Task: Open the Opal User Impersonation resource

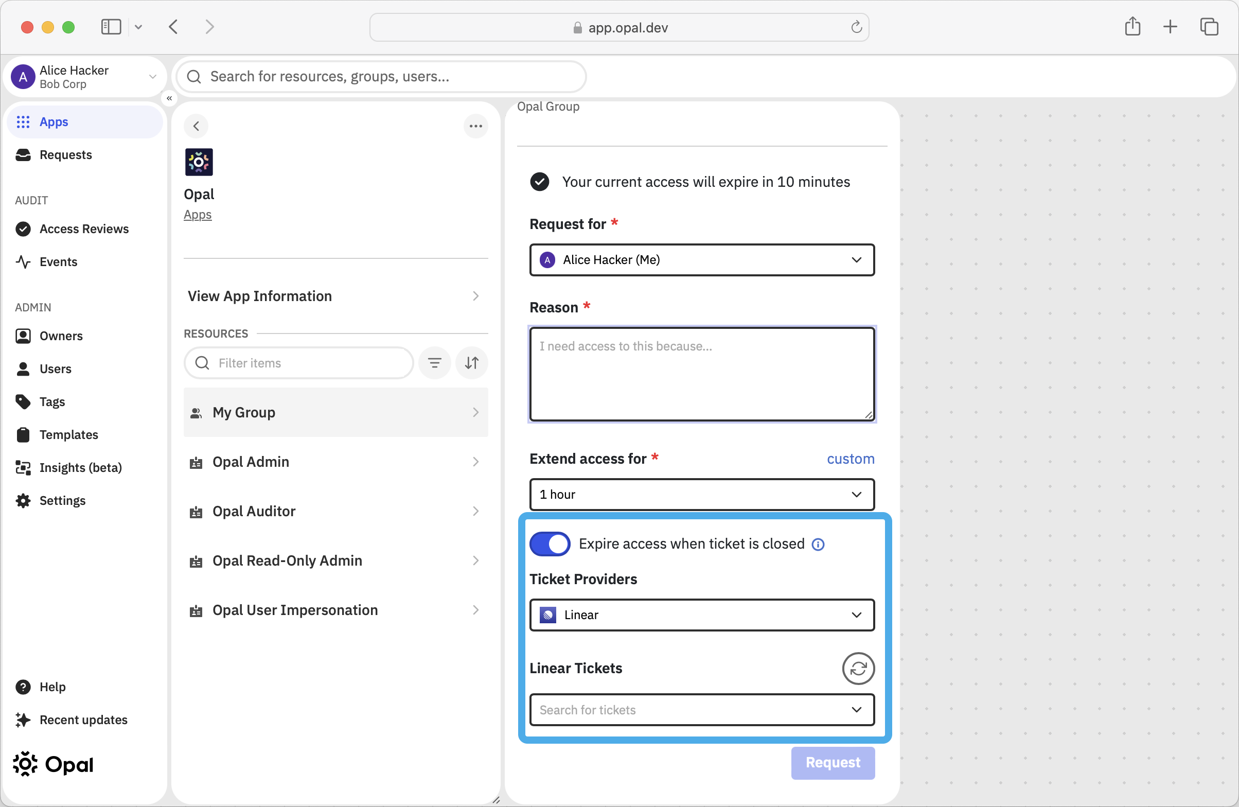Action: [x=336, y=610]
